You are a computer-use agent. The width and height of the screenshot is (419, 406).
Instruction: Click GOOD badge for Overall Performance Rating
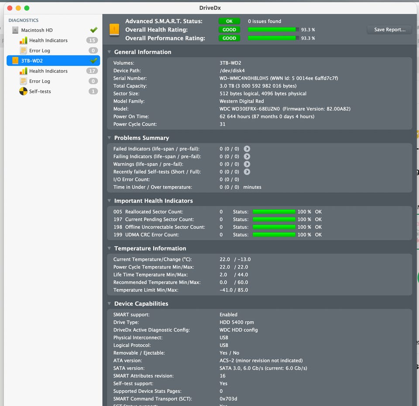(x=229, y=38)
